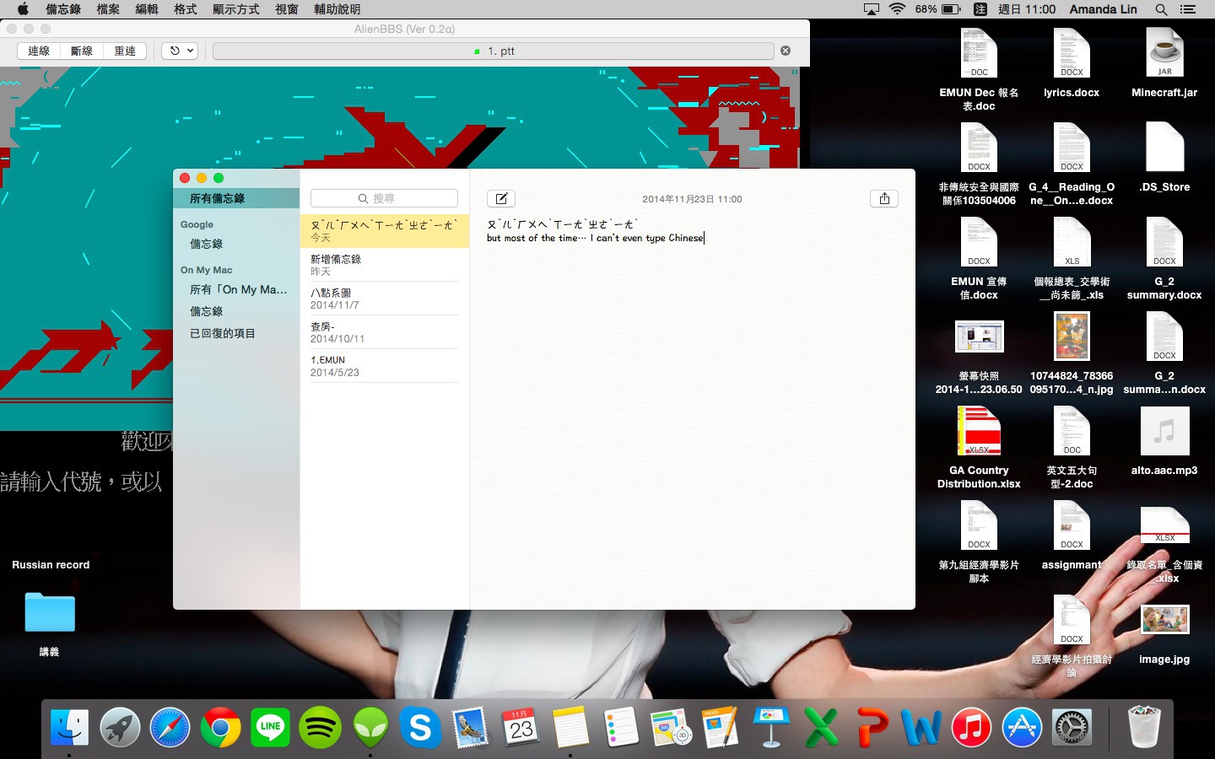1215x759 pixels.
Task: Open the Wi-Fi status menu
Action: pos(897,9)
